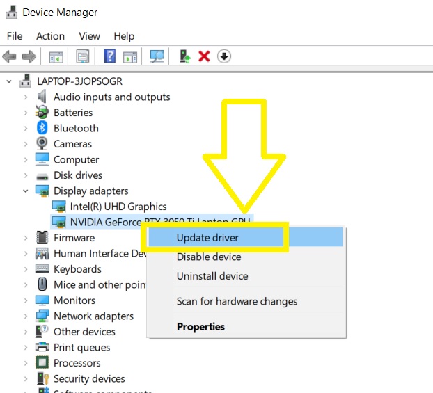Screen dimensions: 433x393
Task: Click the Disk drives icon
Action: click(x=42, y=176)
